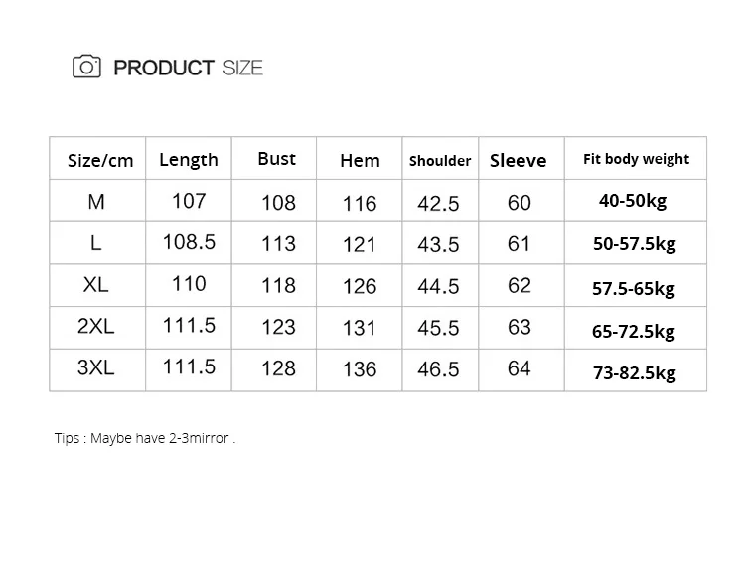Select the Size/cm column header
745x585 pixels.
(x=99, y=160)
